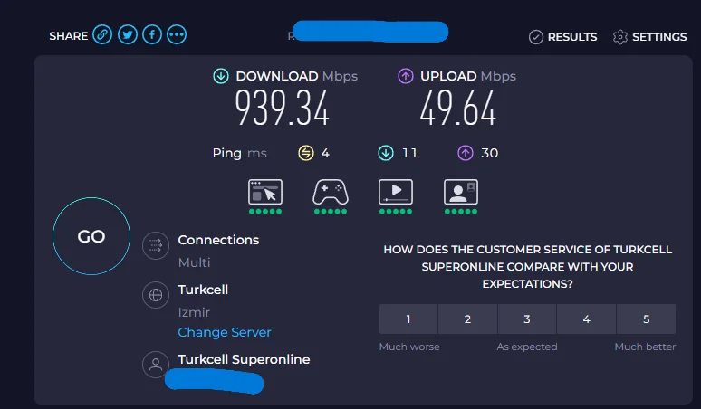Select rating 4 in the survey

[587, 319]
